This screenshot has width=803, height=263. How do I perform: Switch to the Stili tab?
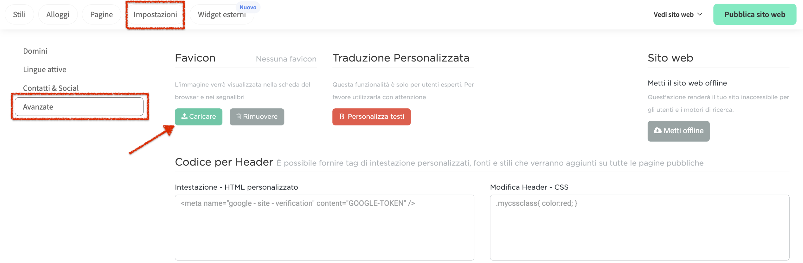click(19, 14)
